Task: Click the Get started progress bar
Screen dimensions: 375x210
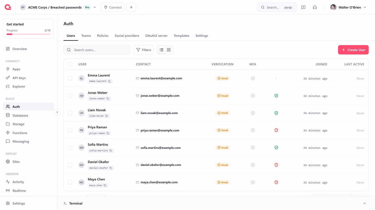Action: [29, 34]
